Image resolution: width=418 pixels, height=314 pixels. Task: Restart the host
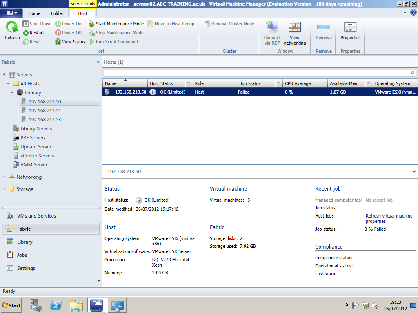tap(33, 33)
